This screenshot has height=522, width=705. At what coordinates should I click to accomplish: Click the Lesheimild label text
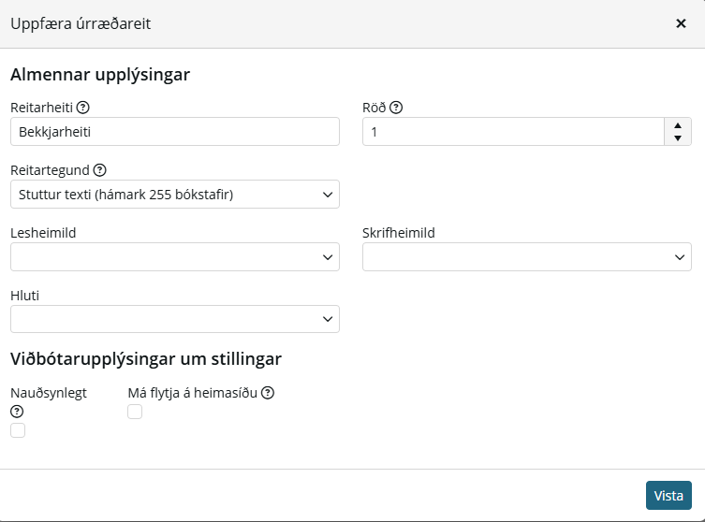[43, 233]
